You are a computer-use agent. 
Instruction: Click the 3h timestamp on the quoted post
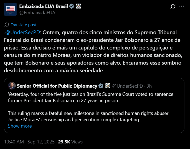[x=149, y=86]
